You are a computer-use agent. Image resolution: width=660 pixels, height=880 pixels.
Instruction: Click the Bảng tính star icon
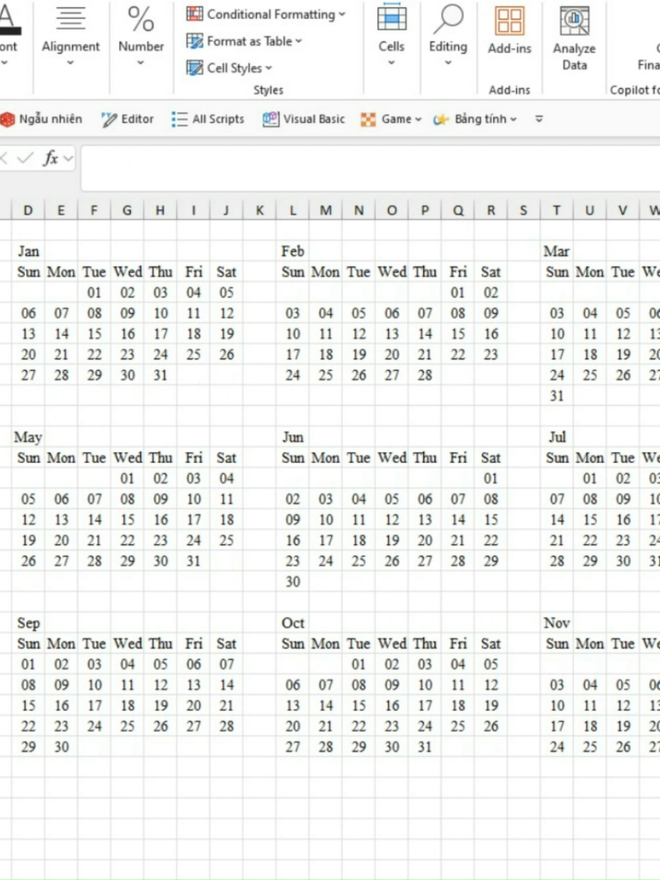(441, 119)
